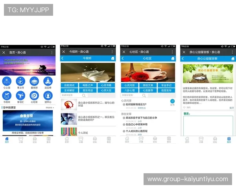Viewport: 236px width, 189px height.
Task: Open the 今视听 smiley icon on home screen
Action: click(x=7, y=96)
